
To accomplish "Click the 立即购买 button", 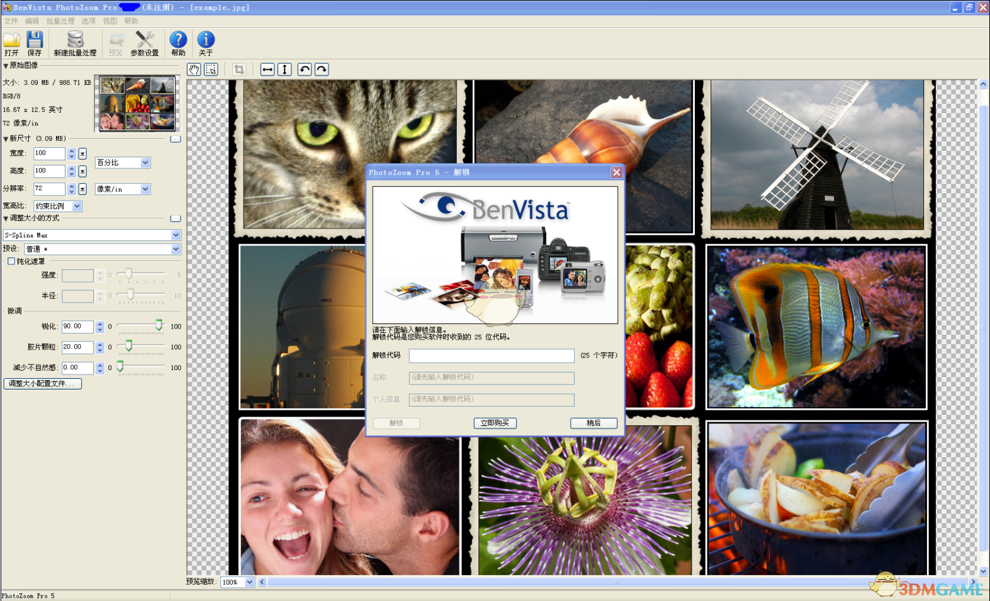I will [x=495, y=423].
